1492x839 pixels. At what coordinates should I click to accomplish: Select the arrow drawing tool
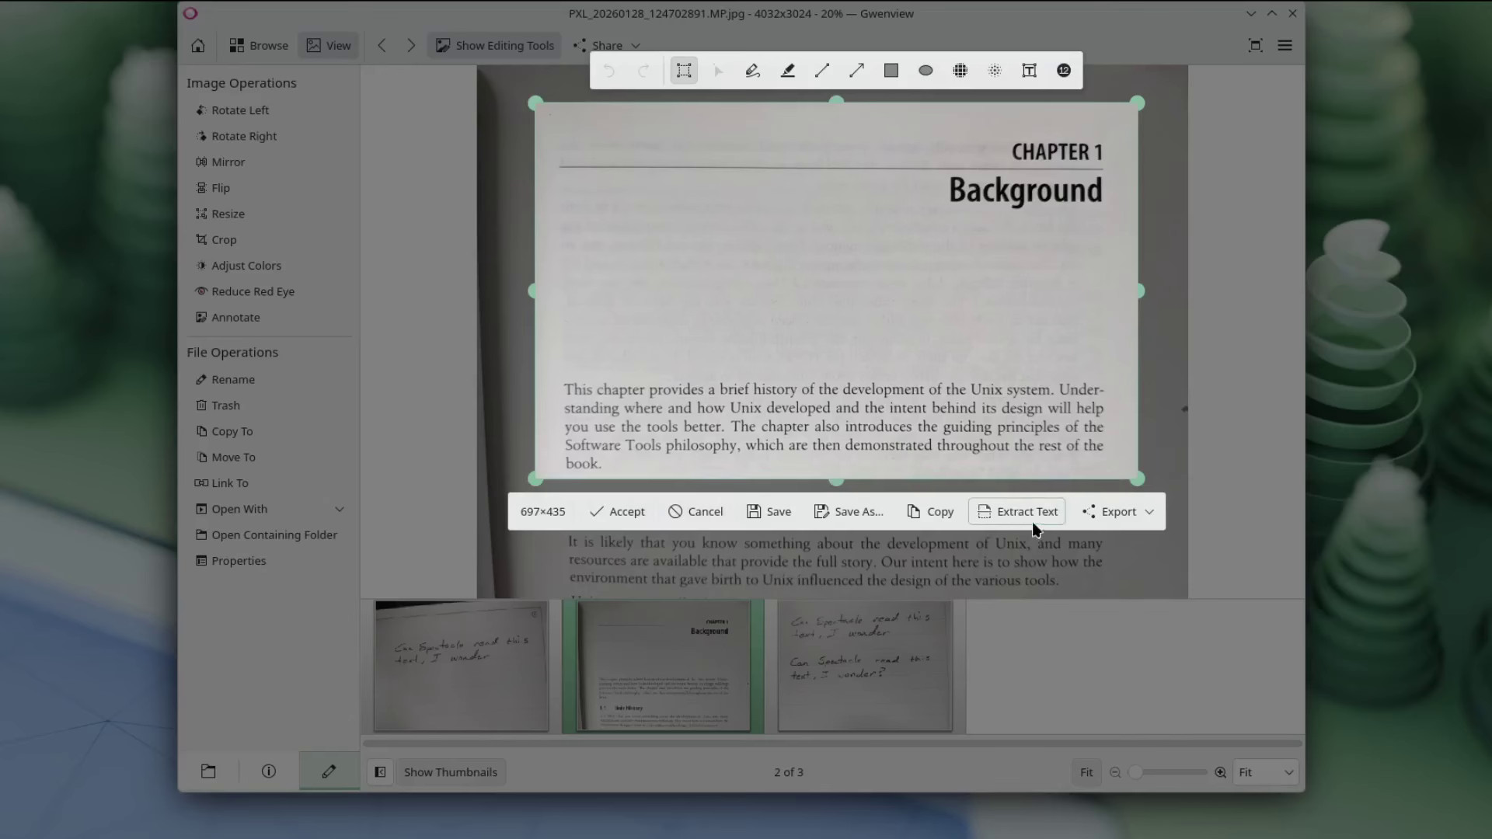click(856, 71)
